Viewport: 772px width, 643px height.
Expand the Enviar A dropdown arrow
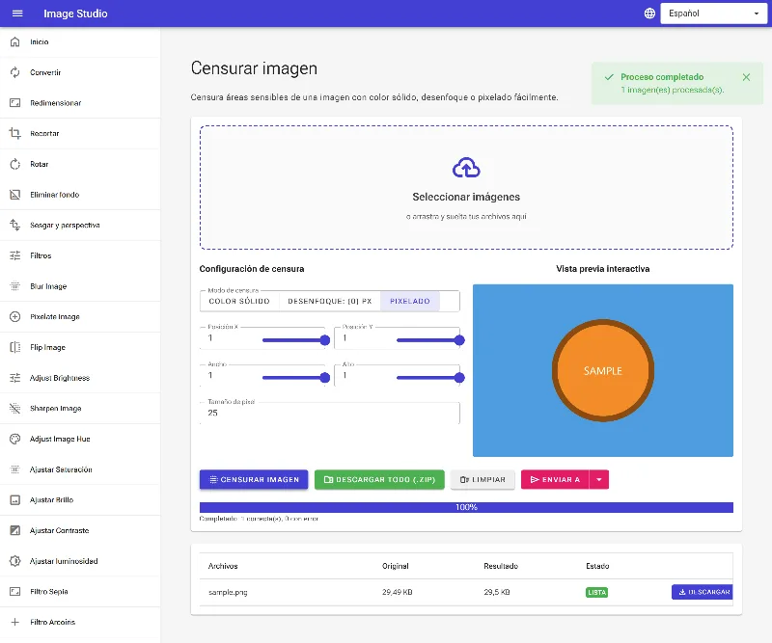point(598,480)
